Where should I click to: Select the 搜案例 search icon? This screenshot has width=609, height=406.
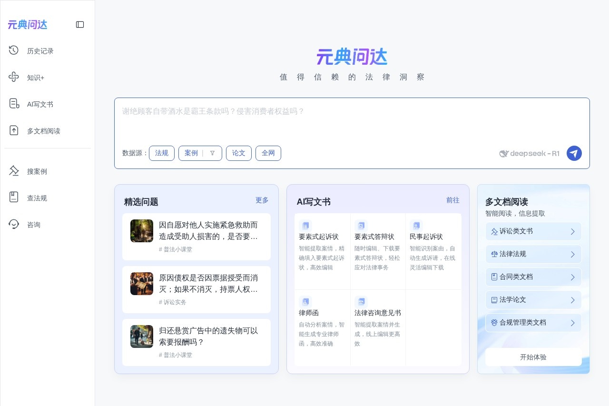pyautogui.click(x=14, y=171)
